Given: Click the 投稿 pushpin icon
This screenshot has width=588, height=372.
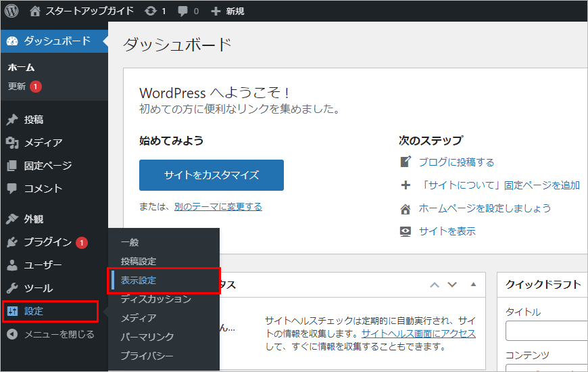Looking at the screenshot, I should [x=12, y=120].
